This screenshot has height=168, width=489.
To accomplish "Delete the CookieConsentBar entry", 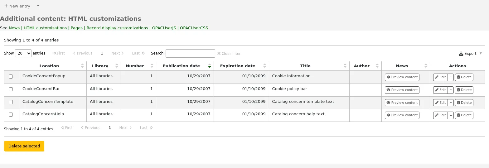I will coord(464,90).
